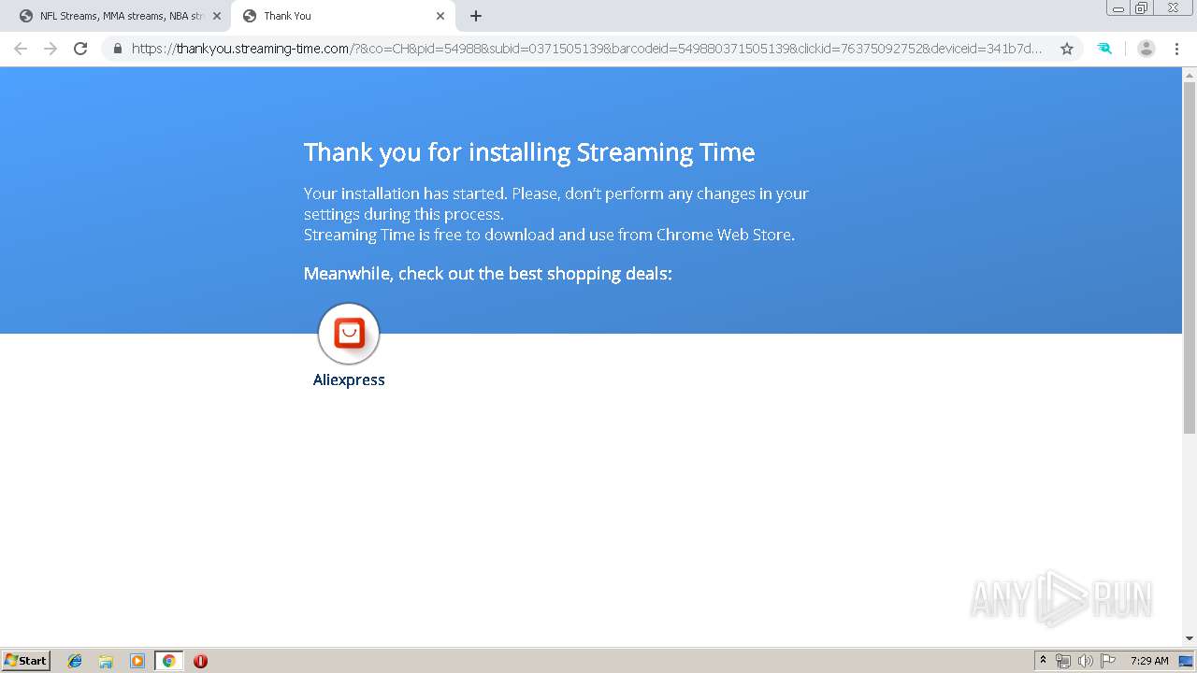Minimize the Chrome window

(x=1118, y=8)
